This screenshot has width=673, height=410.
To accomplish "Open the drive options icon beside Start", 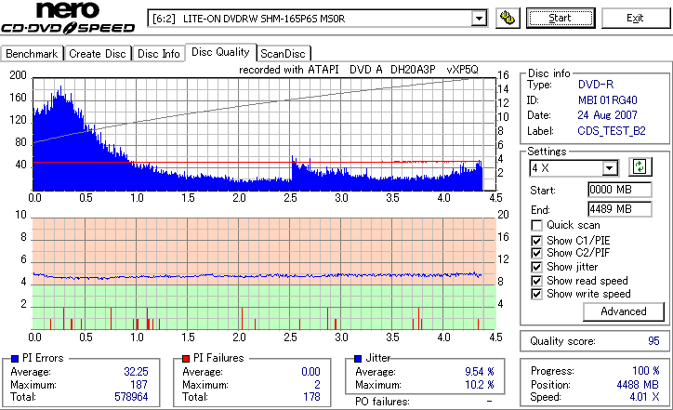I will coord(508,18).
